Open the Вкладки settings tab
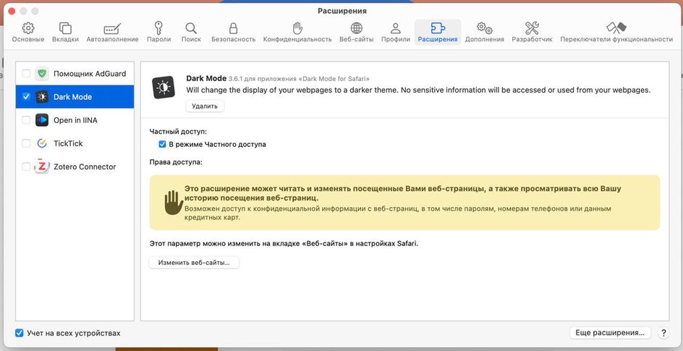 tap(65, 33)
